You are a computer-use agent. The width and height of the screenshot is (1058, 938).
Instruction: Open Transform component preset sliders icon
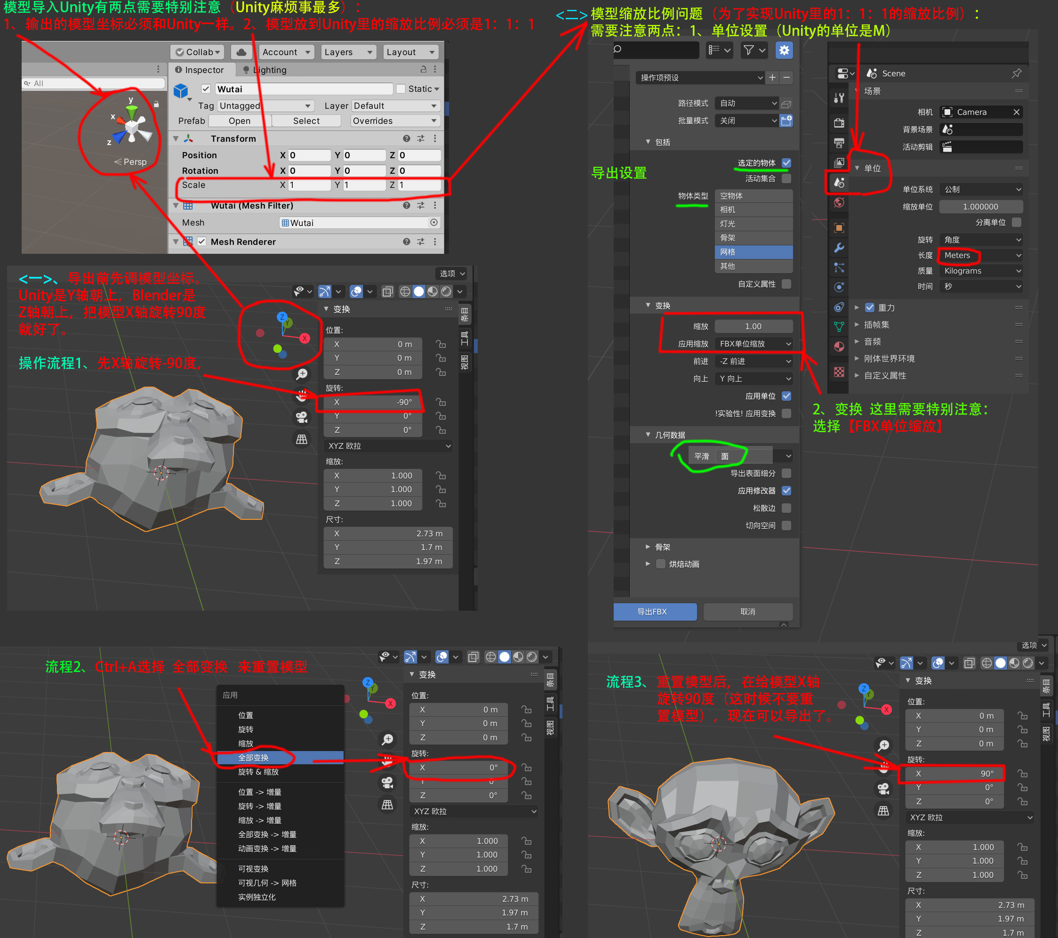[x=421, y=138]
